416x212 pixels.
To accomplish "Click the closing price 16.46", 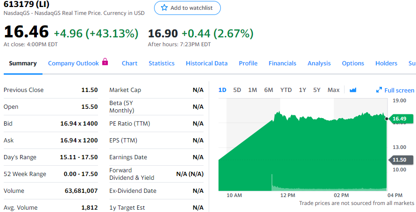I will point(26,32).
